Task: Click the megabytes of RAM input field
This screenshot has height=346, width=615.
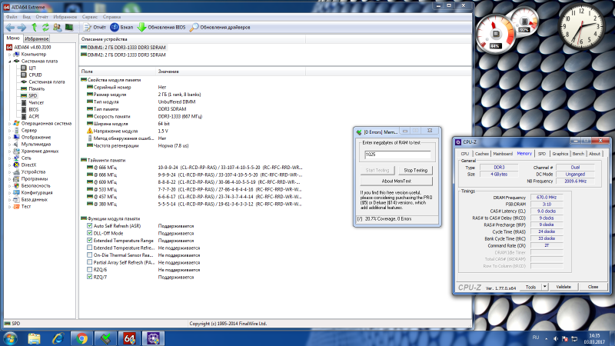Action: point(397,155)
